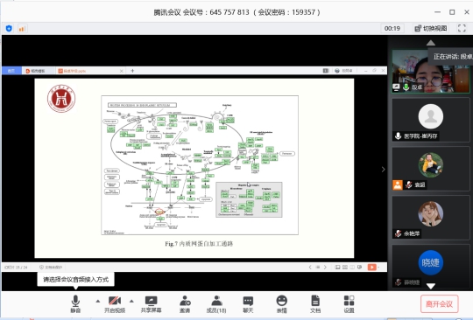
Task: Turn on camera with 开启视频
Action: point(115,303)
